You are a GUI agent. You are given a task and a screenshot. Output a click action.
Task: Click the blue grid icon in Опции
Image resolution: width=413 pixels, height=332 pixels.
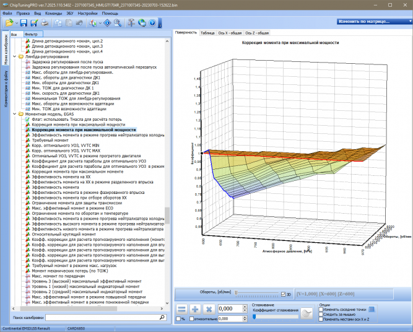(x=372, y=309)
